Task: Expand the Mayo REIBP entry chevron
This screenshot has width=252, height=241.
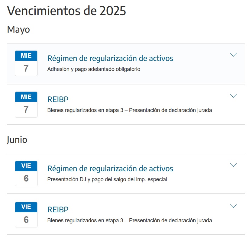Action: (x=233, y=96)
